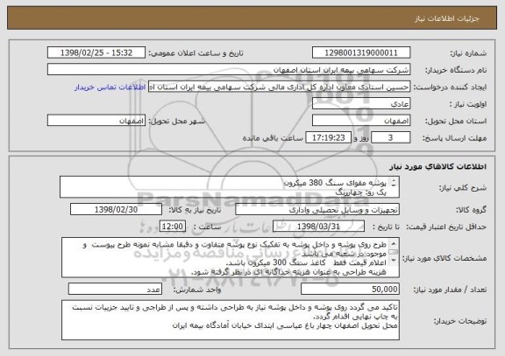Select the buyer organization name field
The image size is (505, 356).
[x=229, y=70]
